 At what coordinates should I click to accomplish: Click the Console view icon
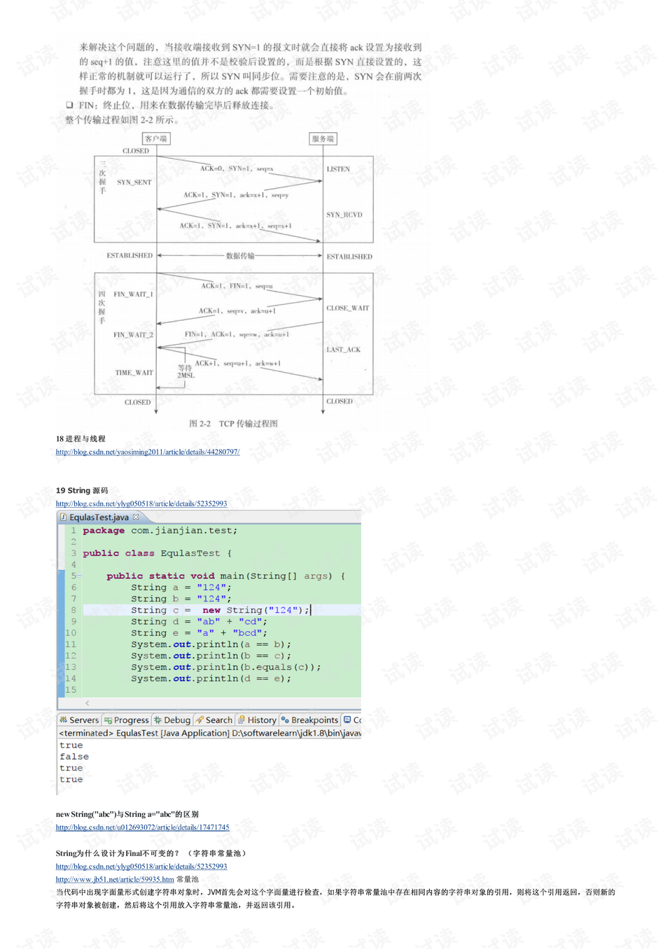tap(346, 720)
